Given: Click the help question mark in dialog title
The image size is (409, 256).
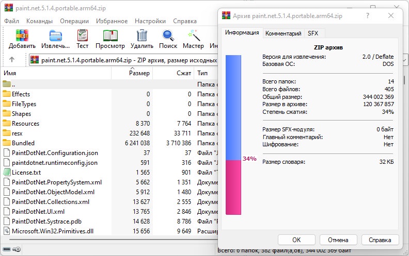Looking at the screenshot, I should click(368, 15).
